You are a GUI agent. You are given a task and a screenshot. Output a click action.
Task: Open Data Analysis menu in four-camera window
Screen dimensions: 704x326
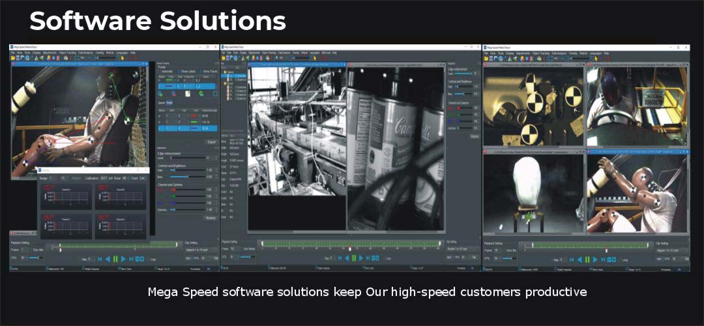pos(559,52)
